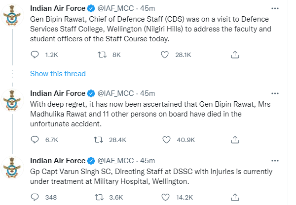Open more options for the first tweet

(275, 8)
